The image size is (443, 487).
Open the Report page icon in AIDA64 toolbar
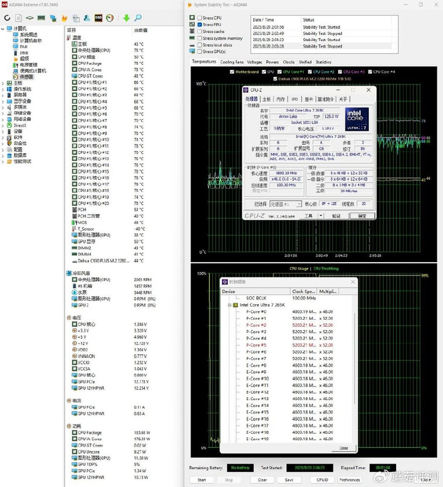18,18
